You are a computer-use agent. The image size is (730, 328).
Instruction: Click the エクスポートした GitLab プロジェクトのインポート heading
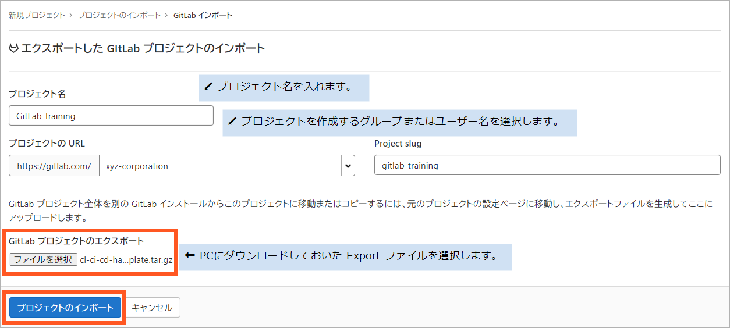tap(143, 49)
